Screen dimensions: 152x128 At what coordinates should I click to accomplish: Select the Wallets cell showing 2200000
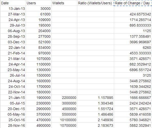(x=64, y=98)
